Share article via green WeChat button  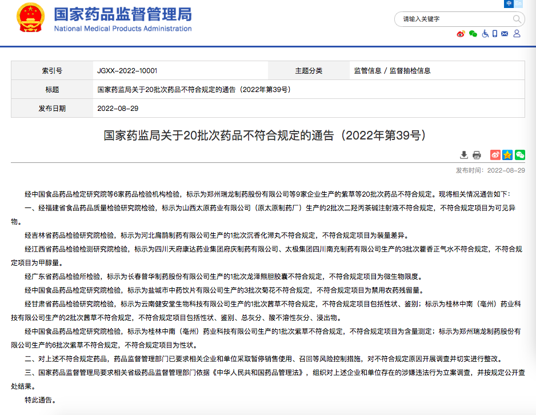pos(519,155)
